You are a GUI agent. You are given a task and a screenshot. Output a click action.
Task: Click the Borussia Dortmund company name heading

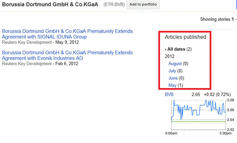click(50, 5)
